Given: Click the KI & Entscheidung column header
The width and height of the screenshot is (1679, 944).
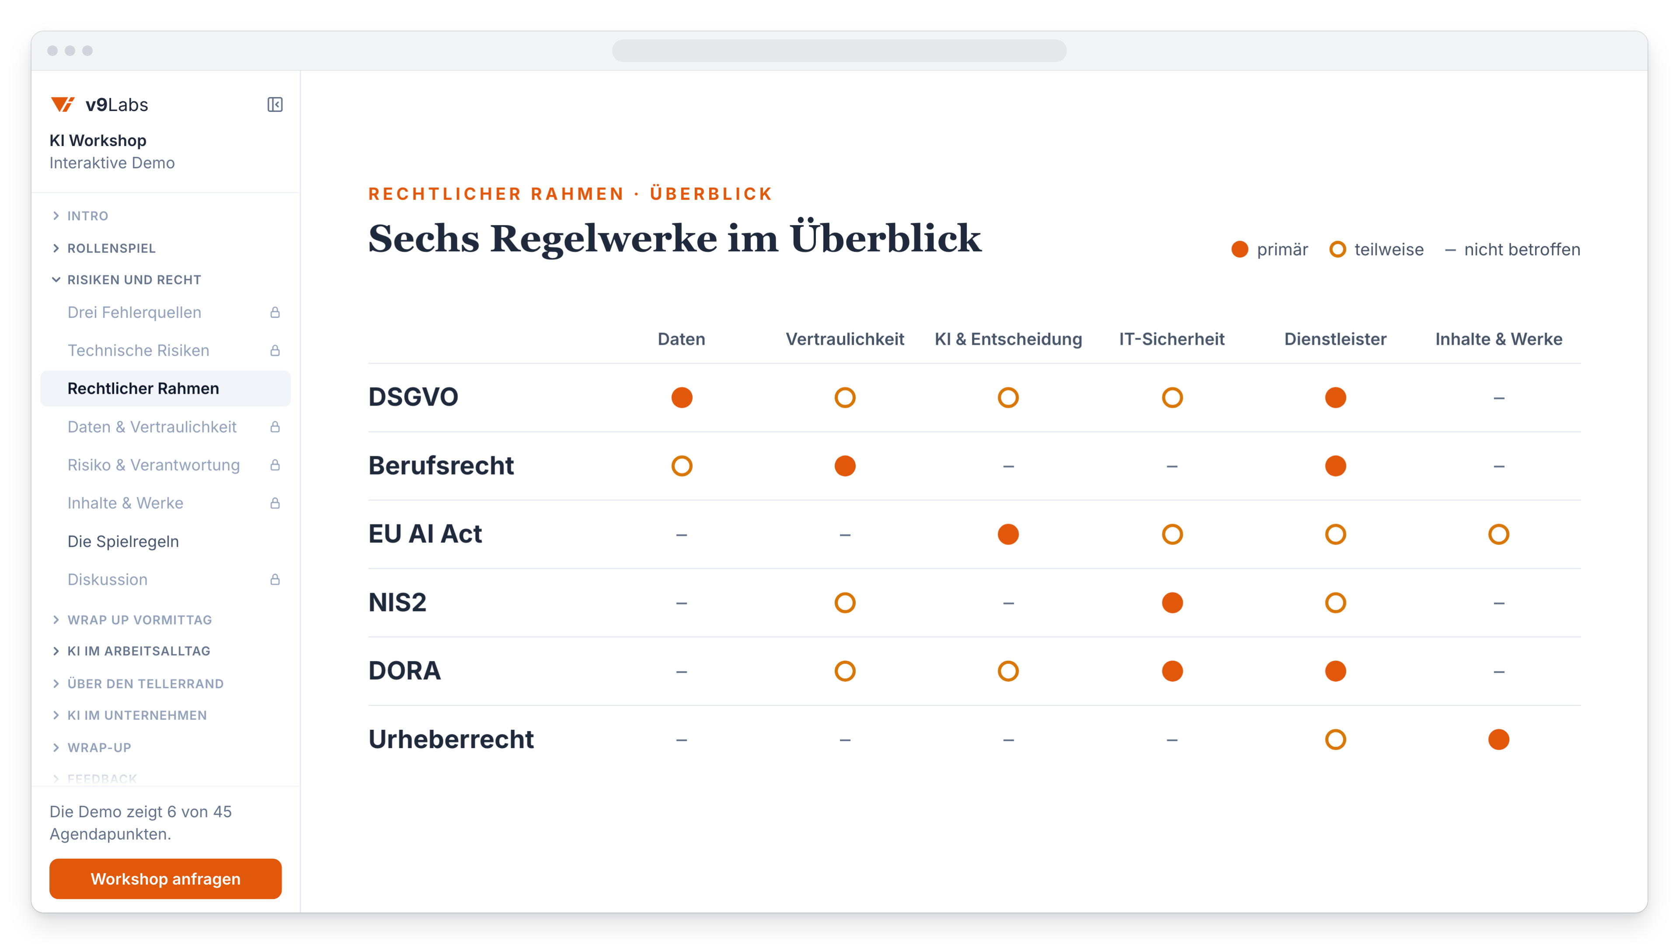Looking at the screenshot, I should (1008, 339).
